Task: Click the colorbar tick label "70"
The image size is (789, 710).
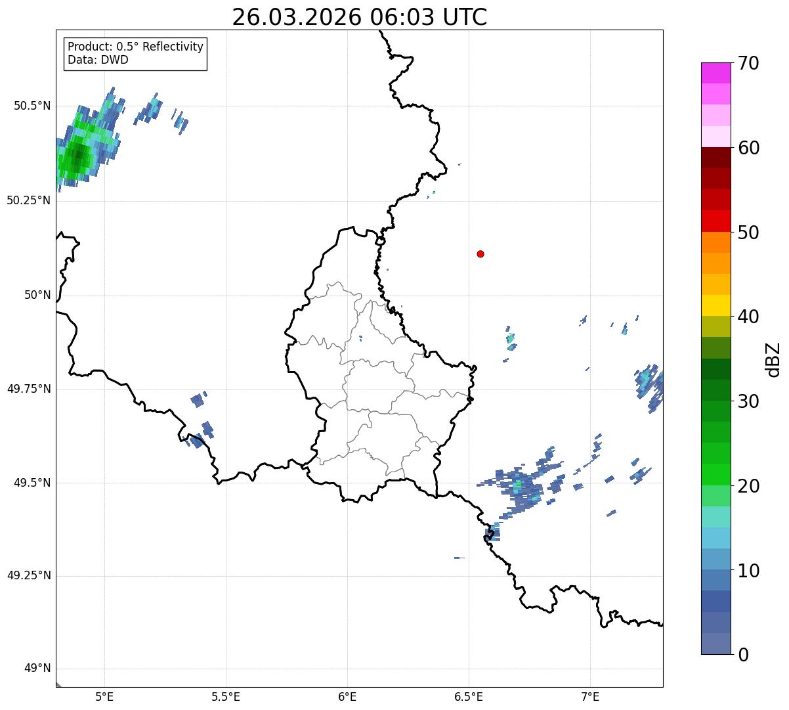Action: [x=748, y=63]
